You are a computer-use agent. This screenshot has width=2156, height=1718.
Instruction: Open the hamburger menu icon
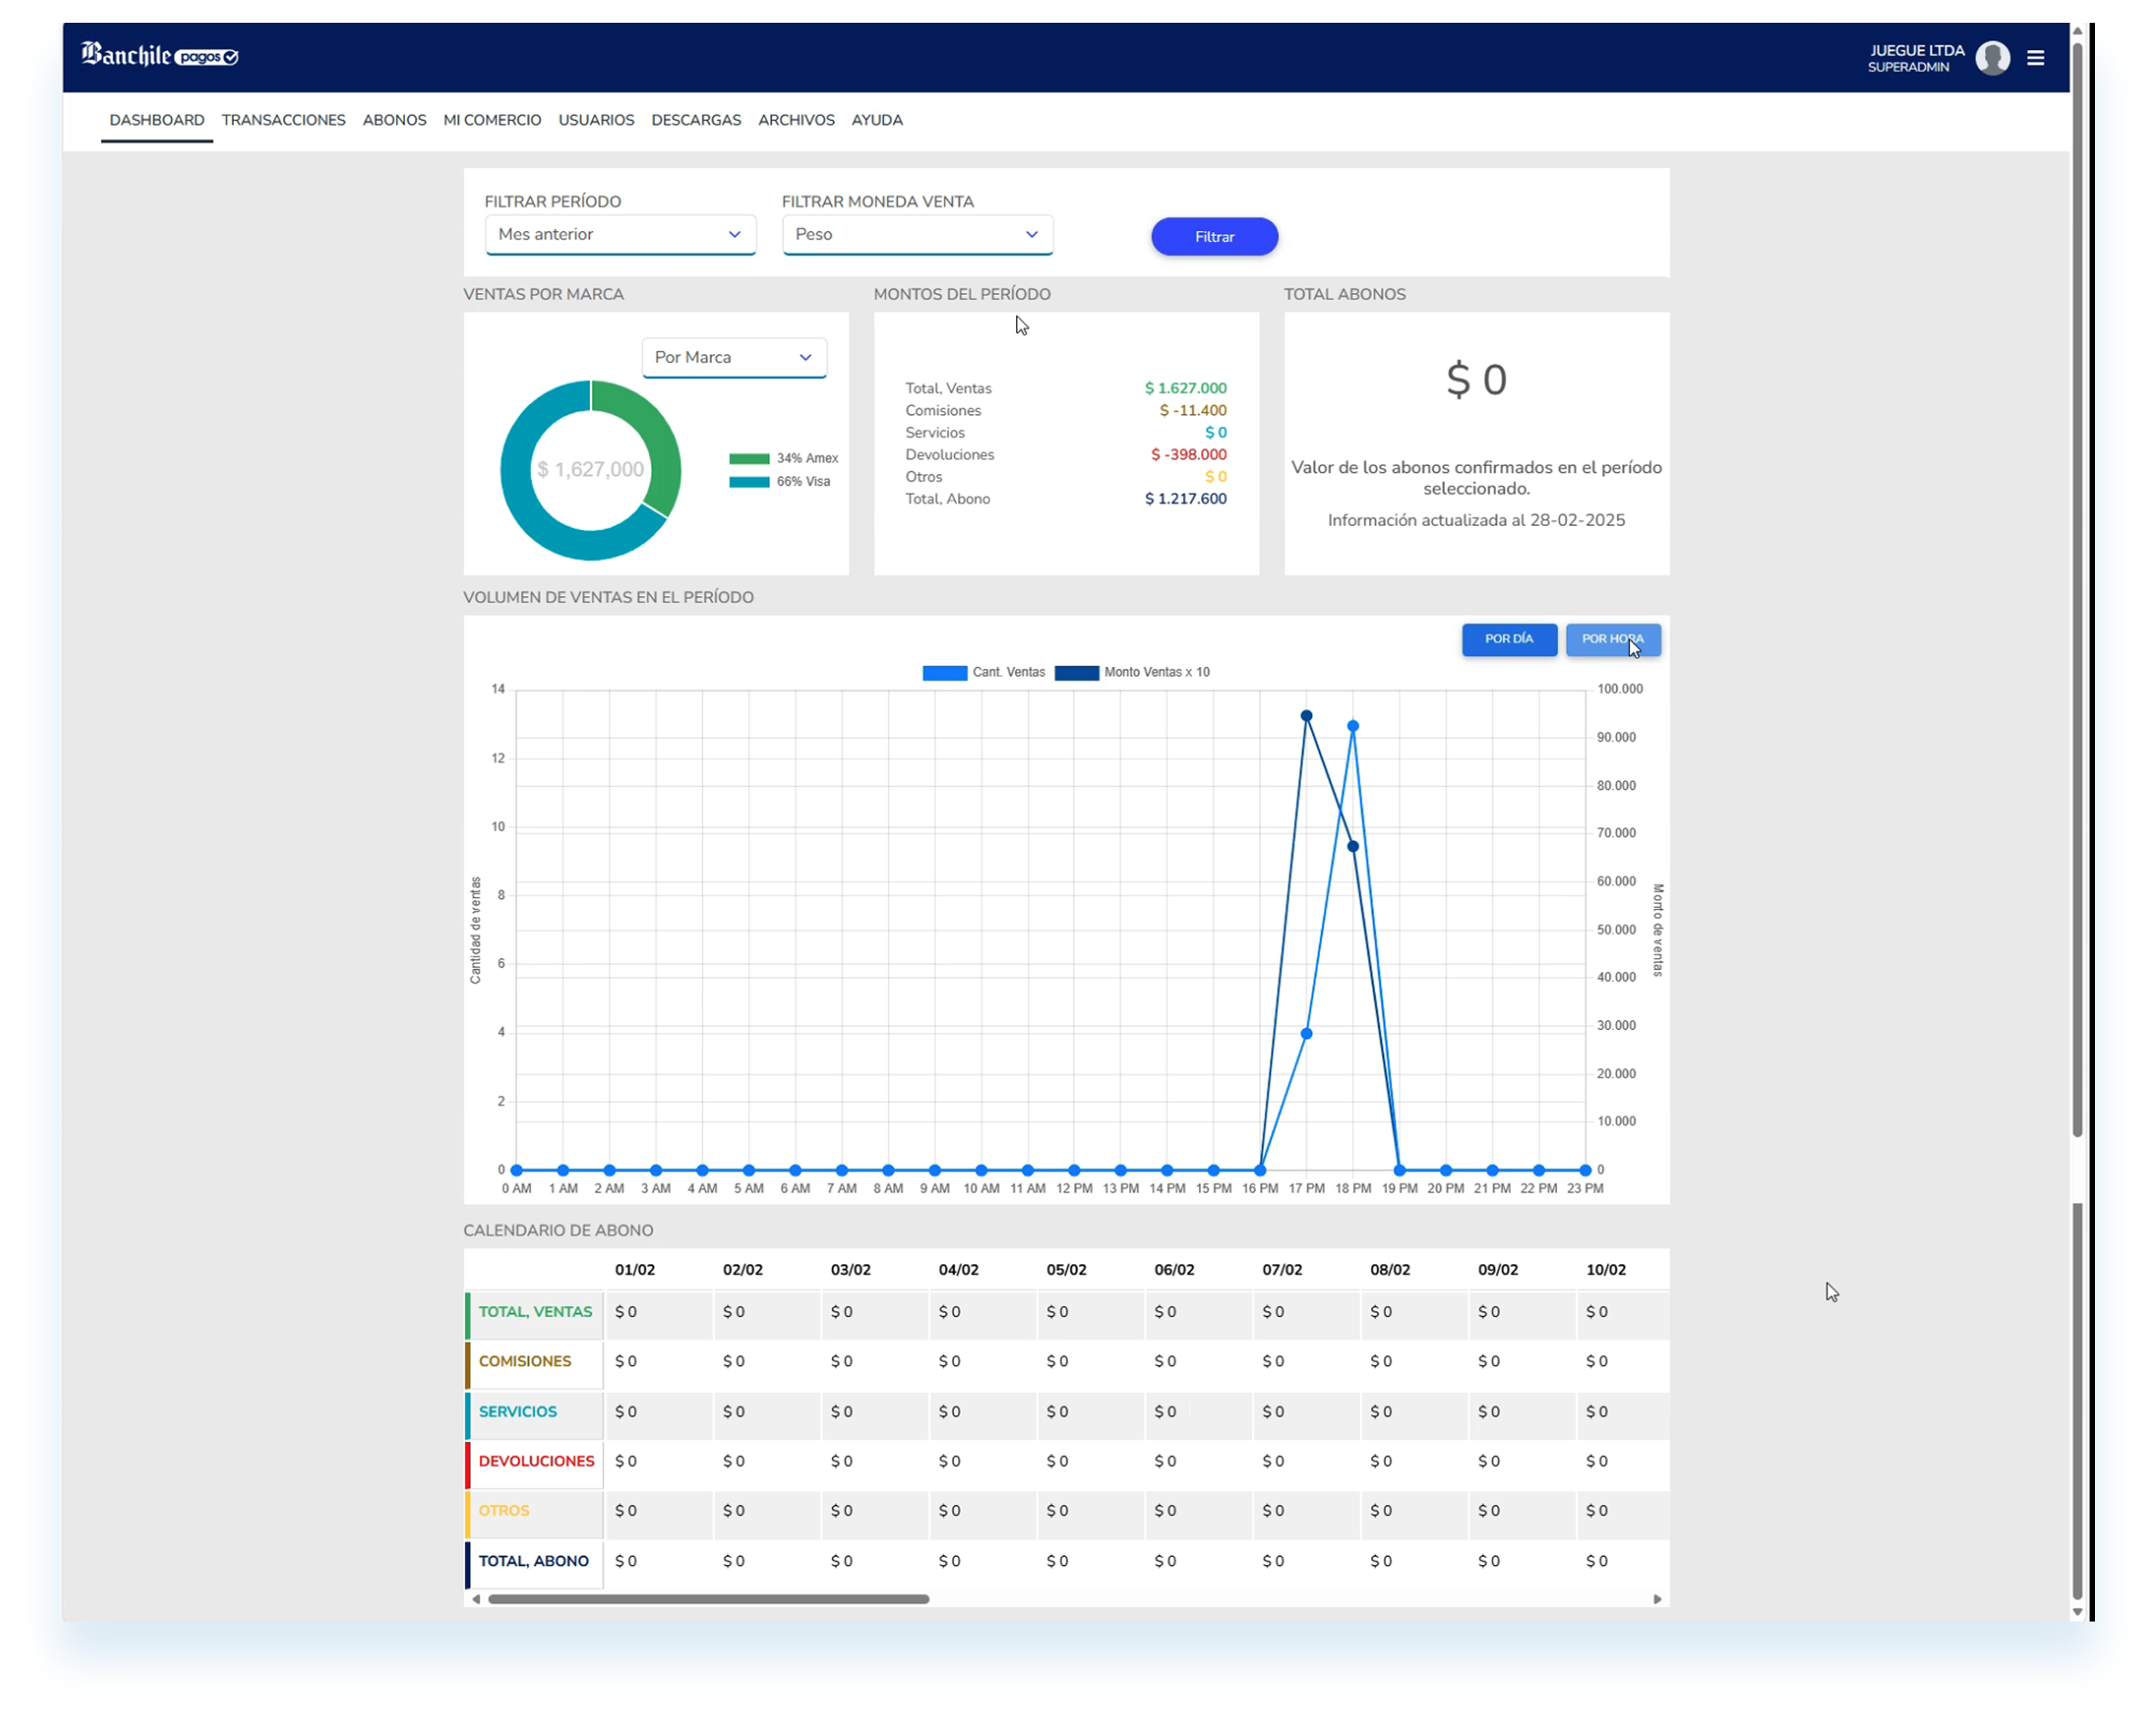(2035, 58)
